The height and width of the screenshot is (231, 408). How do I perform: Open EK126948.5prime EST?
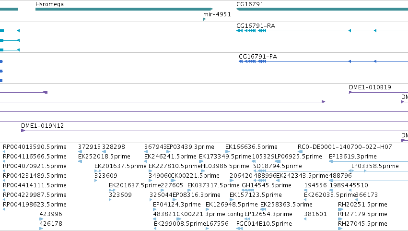pyautogui.click(x=232, y=205)
